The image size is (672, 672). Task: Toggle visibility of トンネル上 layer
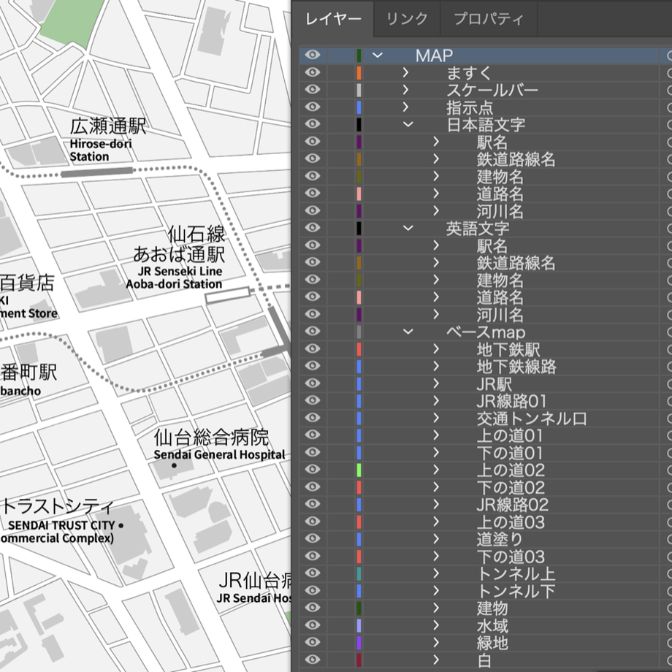pos(313,573)
